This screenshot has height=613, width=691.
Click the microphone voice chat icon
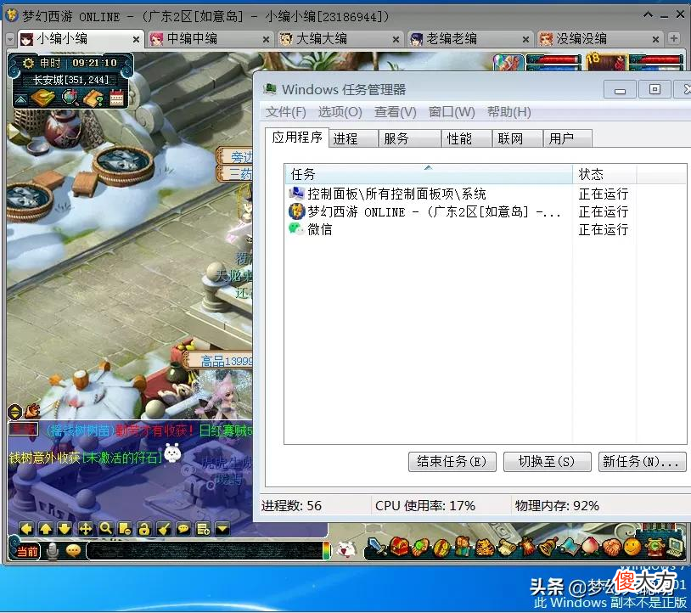[x=53, y=551]
